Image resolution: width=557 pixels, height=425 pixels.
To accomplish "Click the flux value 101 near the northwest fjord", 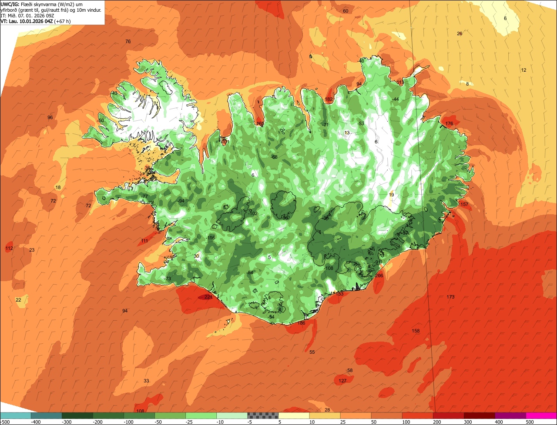I will (x=225, y=142).
